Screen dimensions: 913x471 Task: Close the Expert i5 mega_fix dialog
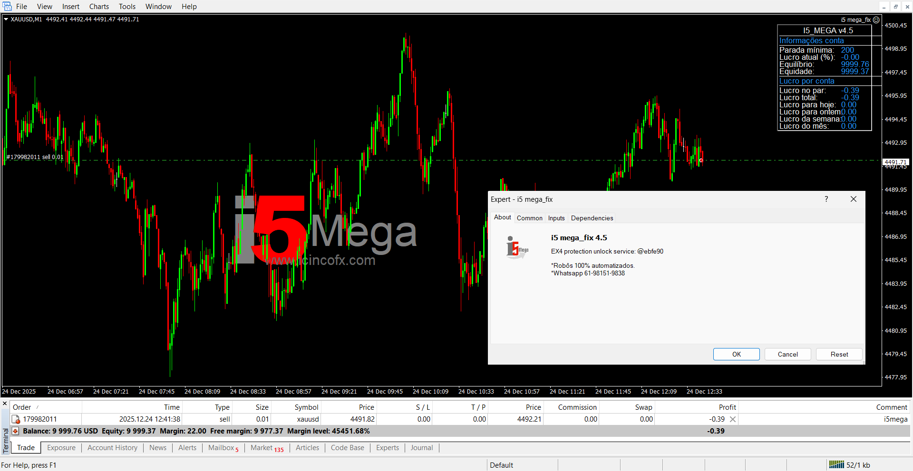[854, 199]
